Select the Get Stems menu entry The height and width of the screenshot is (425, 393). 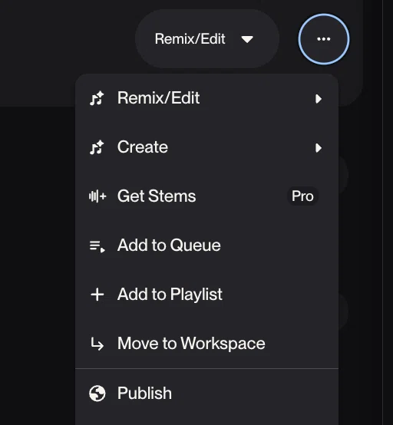point(206,196)
